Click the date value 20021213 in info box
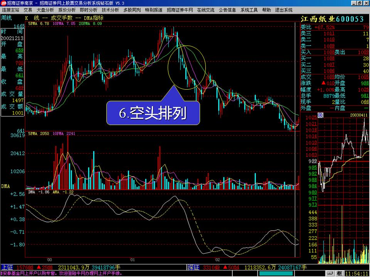 tap(12, 38)
